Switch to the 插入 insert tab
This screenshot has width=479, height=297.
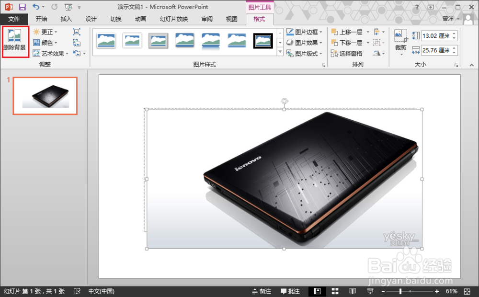[66, 19]
